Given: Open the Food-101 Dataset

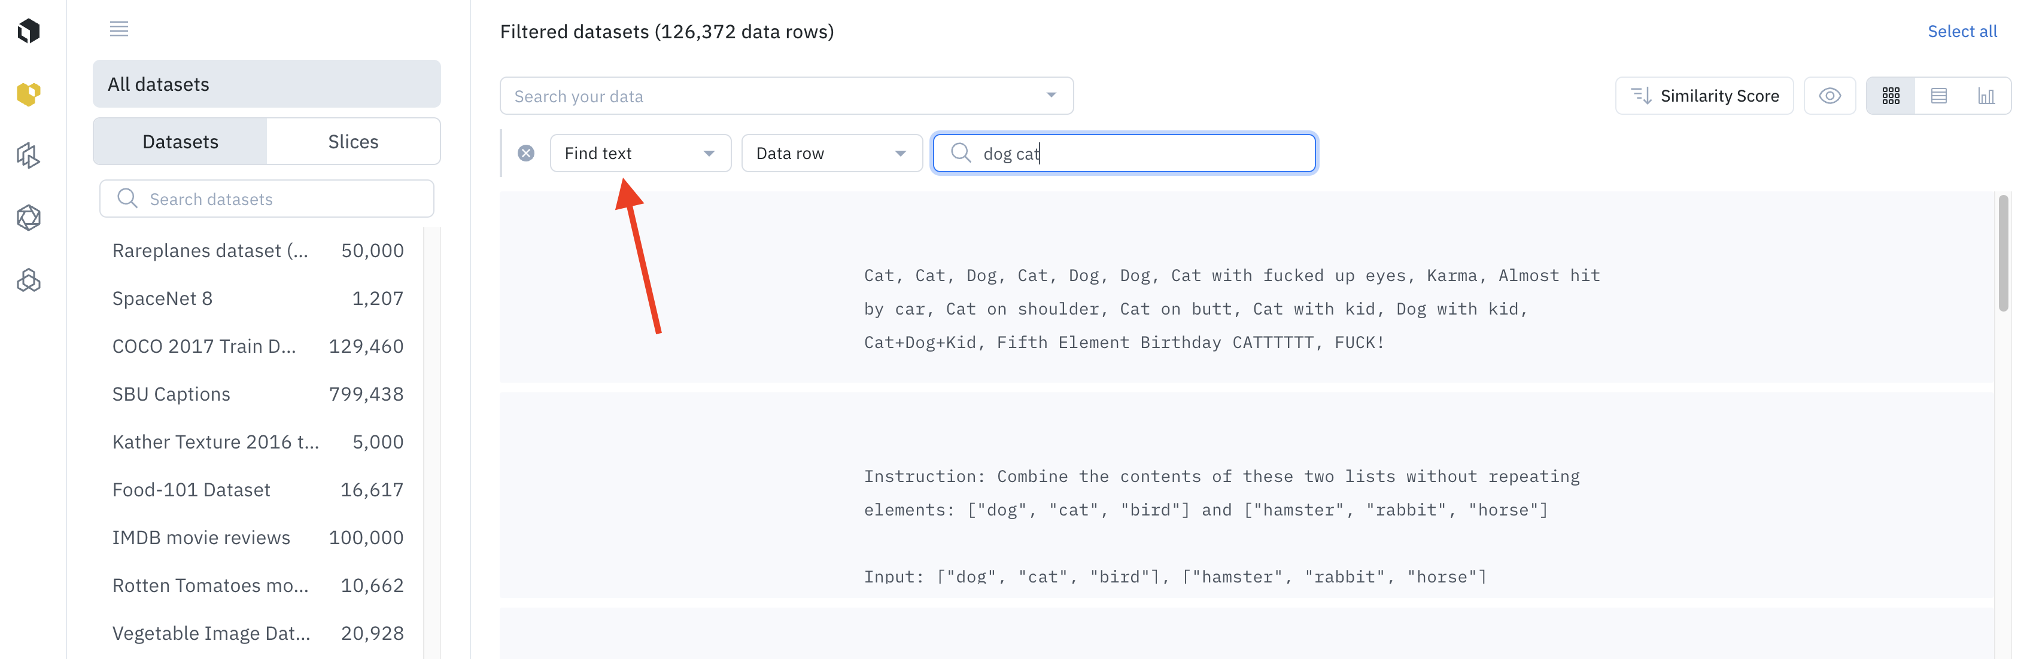Looking at the screenshot, I should coord(258,490).
